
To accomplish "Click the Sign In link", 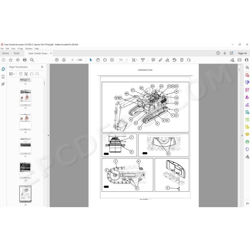I will point(242,53).
